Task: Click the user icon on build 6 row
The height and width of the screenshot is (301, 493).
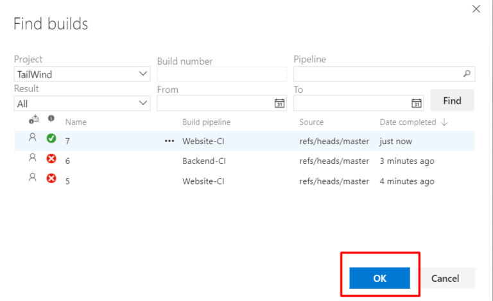Action: 32,158
